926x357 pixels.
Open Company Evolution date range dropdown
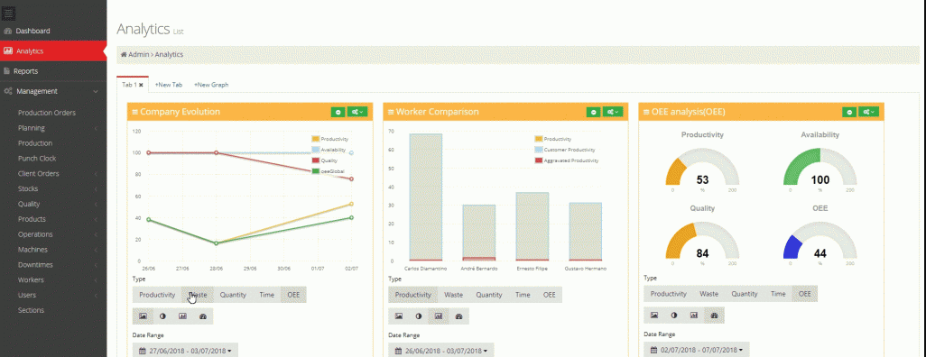(185, 351)
